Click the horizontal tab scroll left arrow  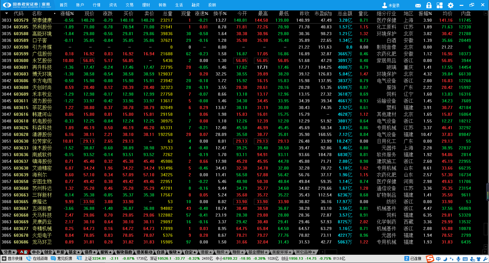click(x=322, y=252)
